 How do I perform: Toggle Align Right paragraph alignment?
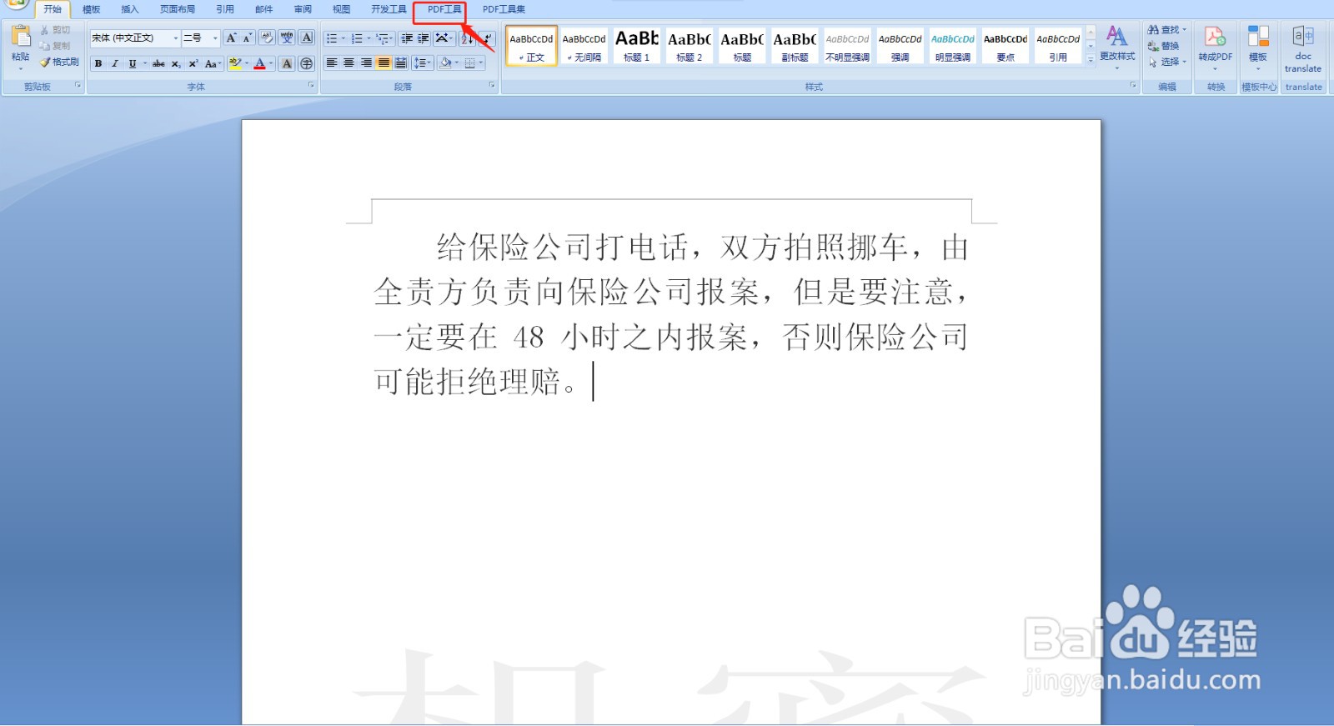point(366,63)
